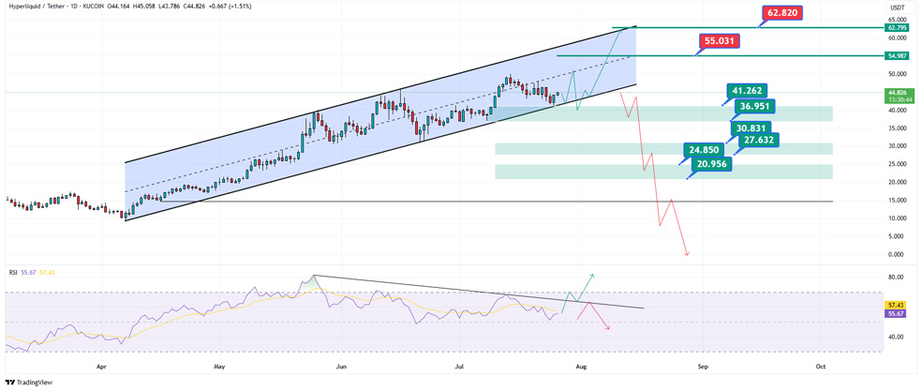Select the 20.956 price callout
This screenshot has height=391, width=922.
pos(712,164)
